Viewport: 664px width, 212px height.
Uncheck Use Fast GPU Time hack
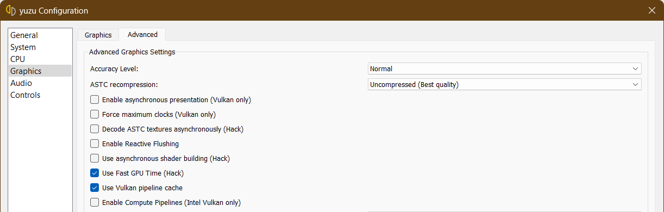(95, 173)
